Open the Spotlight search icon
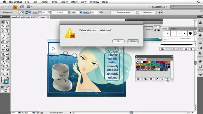The height and width of the screenshot is (114, 203). (x=198, y=2)
